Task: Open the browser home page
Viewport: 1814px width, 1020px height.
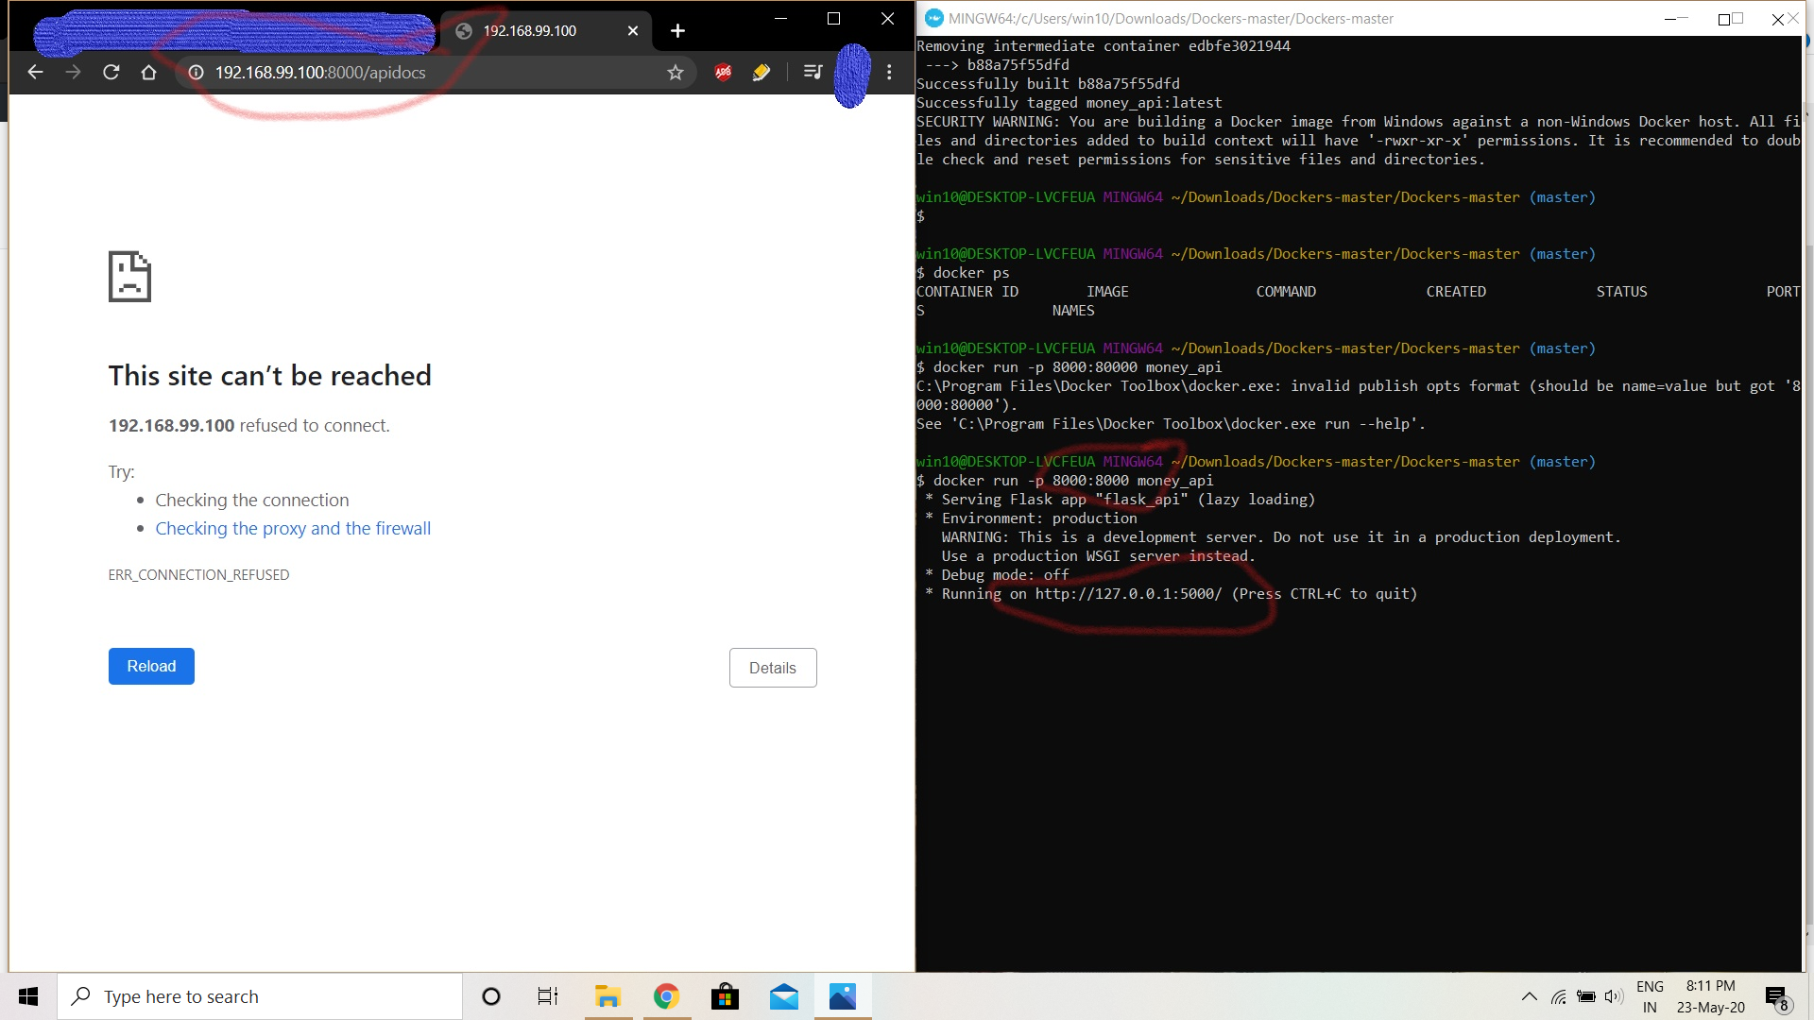Action: pos(148,72)
